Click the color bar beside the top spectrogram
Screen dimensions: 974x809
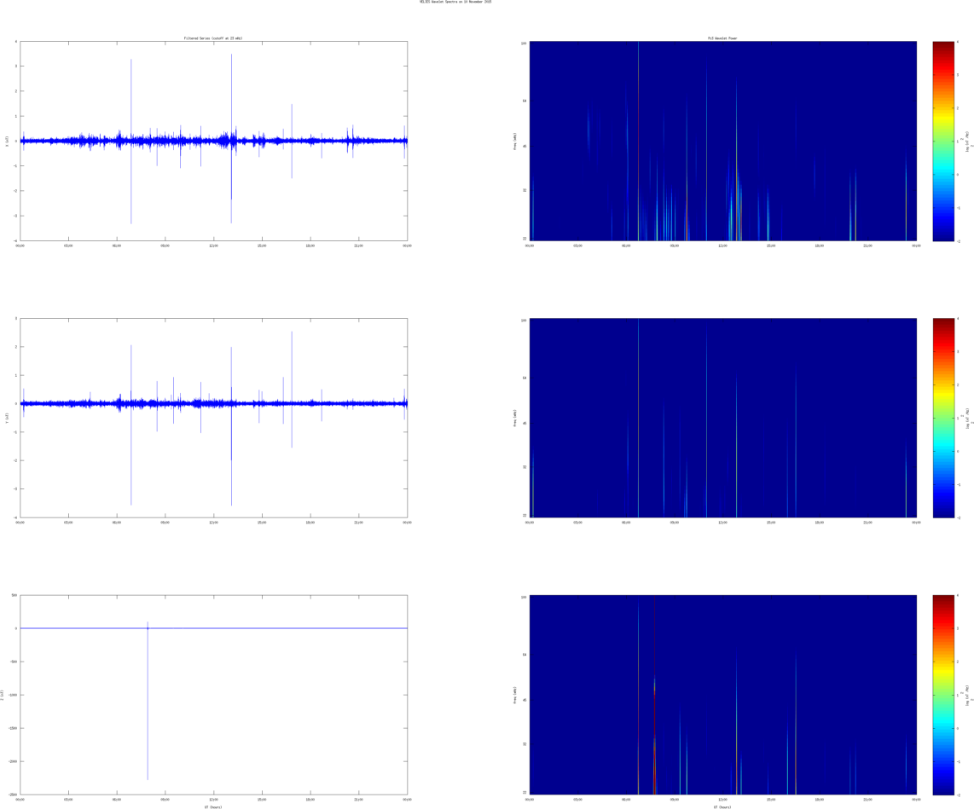943,141
